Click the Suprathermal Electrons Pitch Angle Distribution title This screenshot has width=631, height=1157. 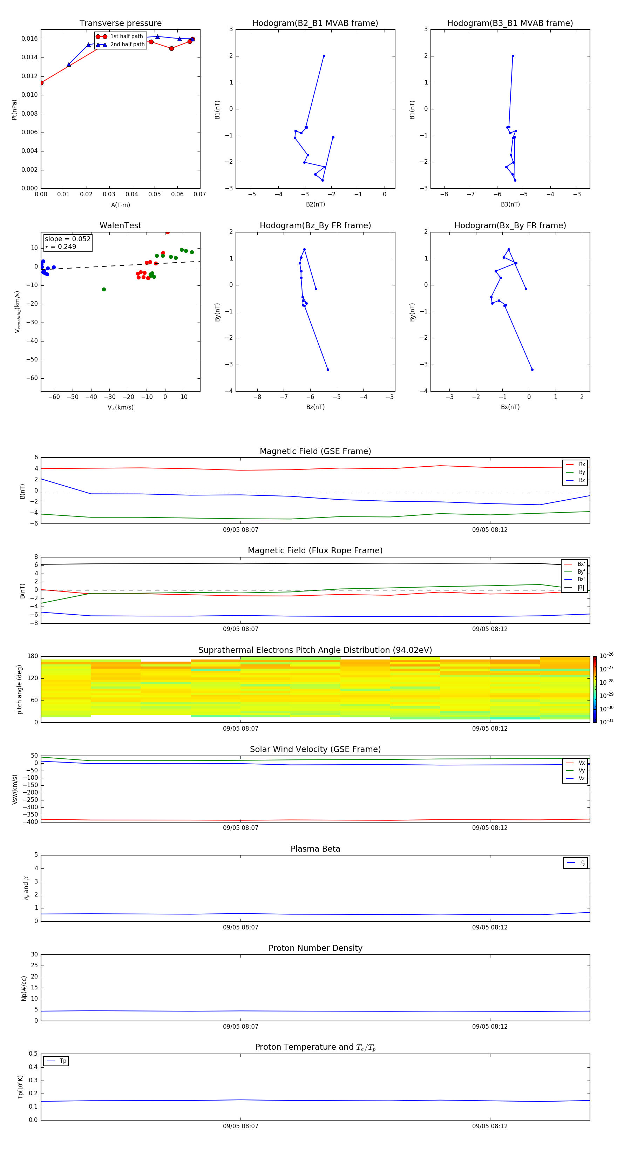pyautogui.click(x=315, y=650)
